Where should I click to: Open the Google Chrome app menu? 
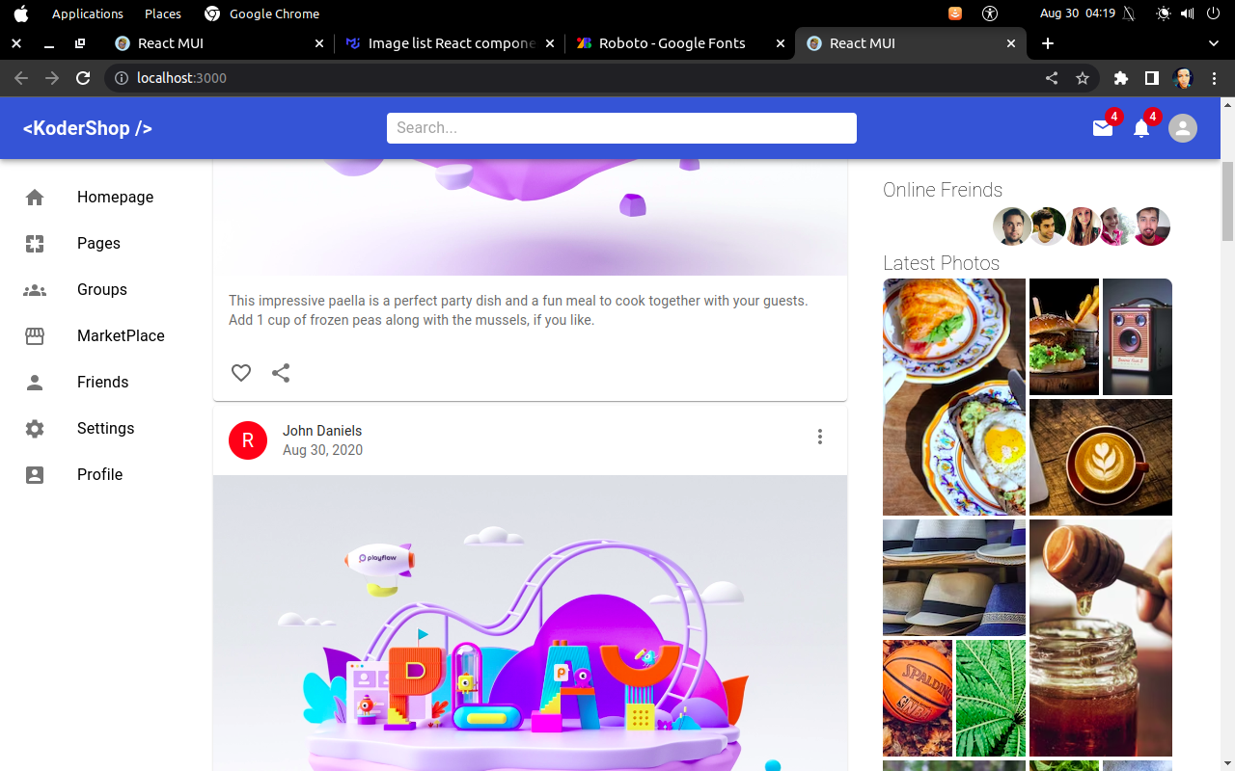261,13
